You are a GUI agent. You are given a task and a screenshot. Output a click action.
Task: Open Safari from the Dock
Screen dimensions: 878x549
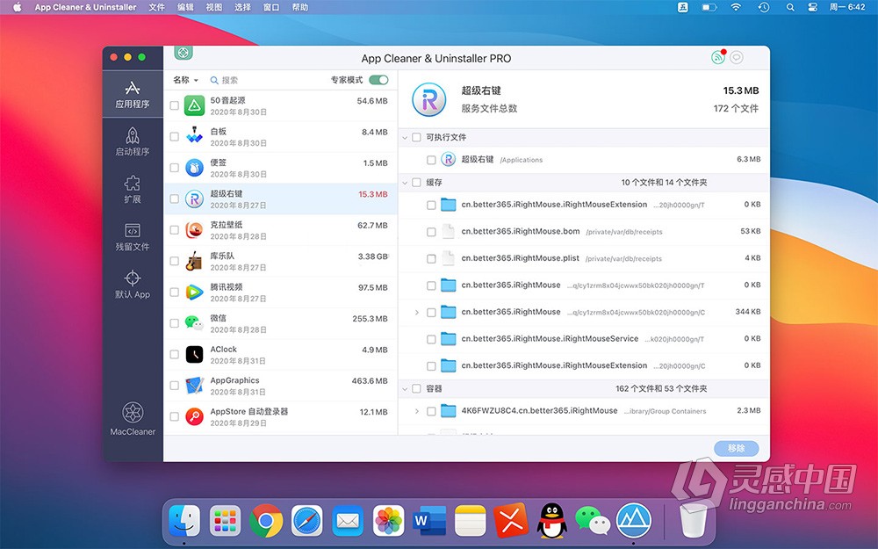coord(306,521)
